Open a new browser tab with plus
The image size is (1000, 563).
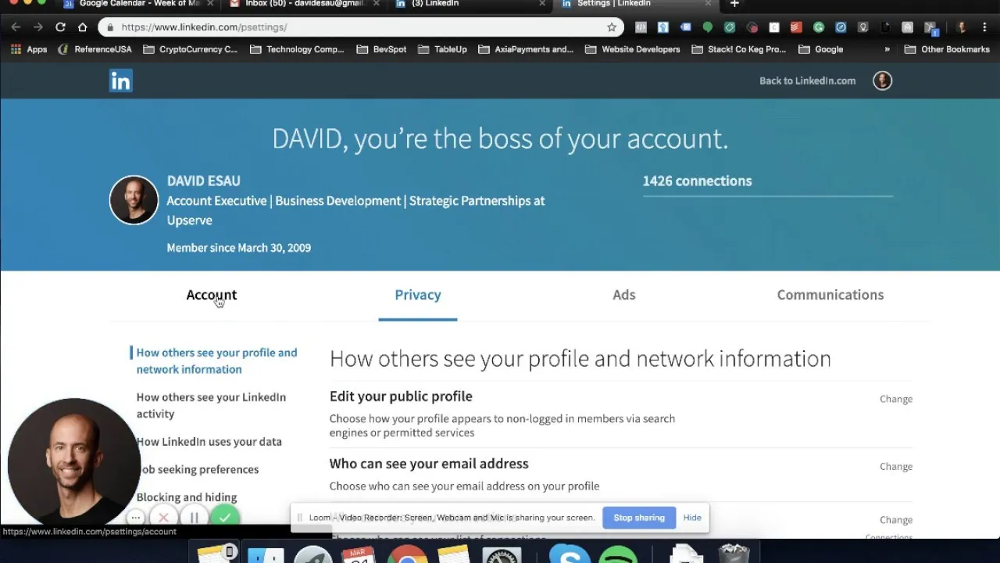click(734, 5)
